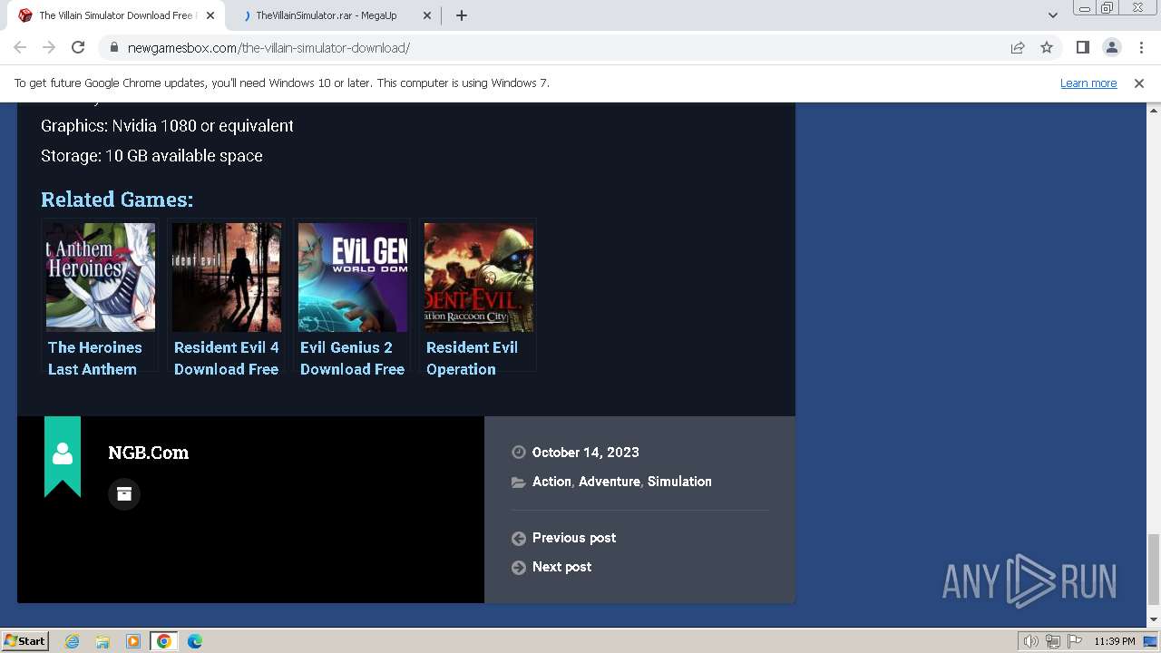Select The Villain Simulator Download Free tab
This screenshot has height=653, width=1161.
point(116,15)
